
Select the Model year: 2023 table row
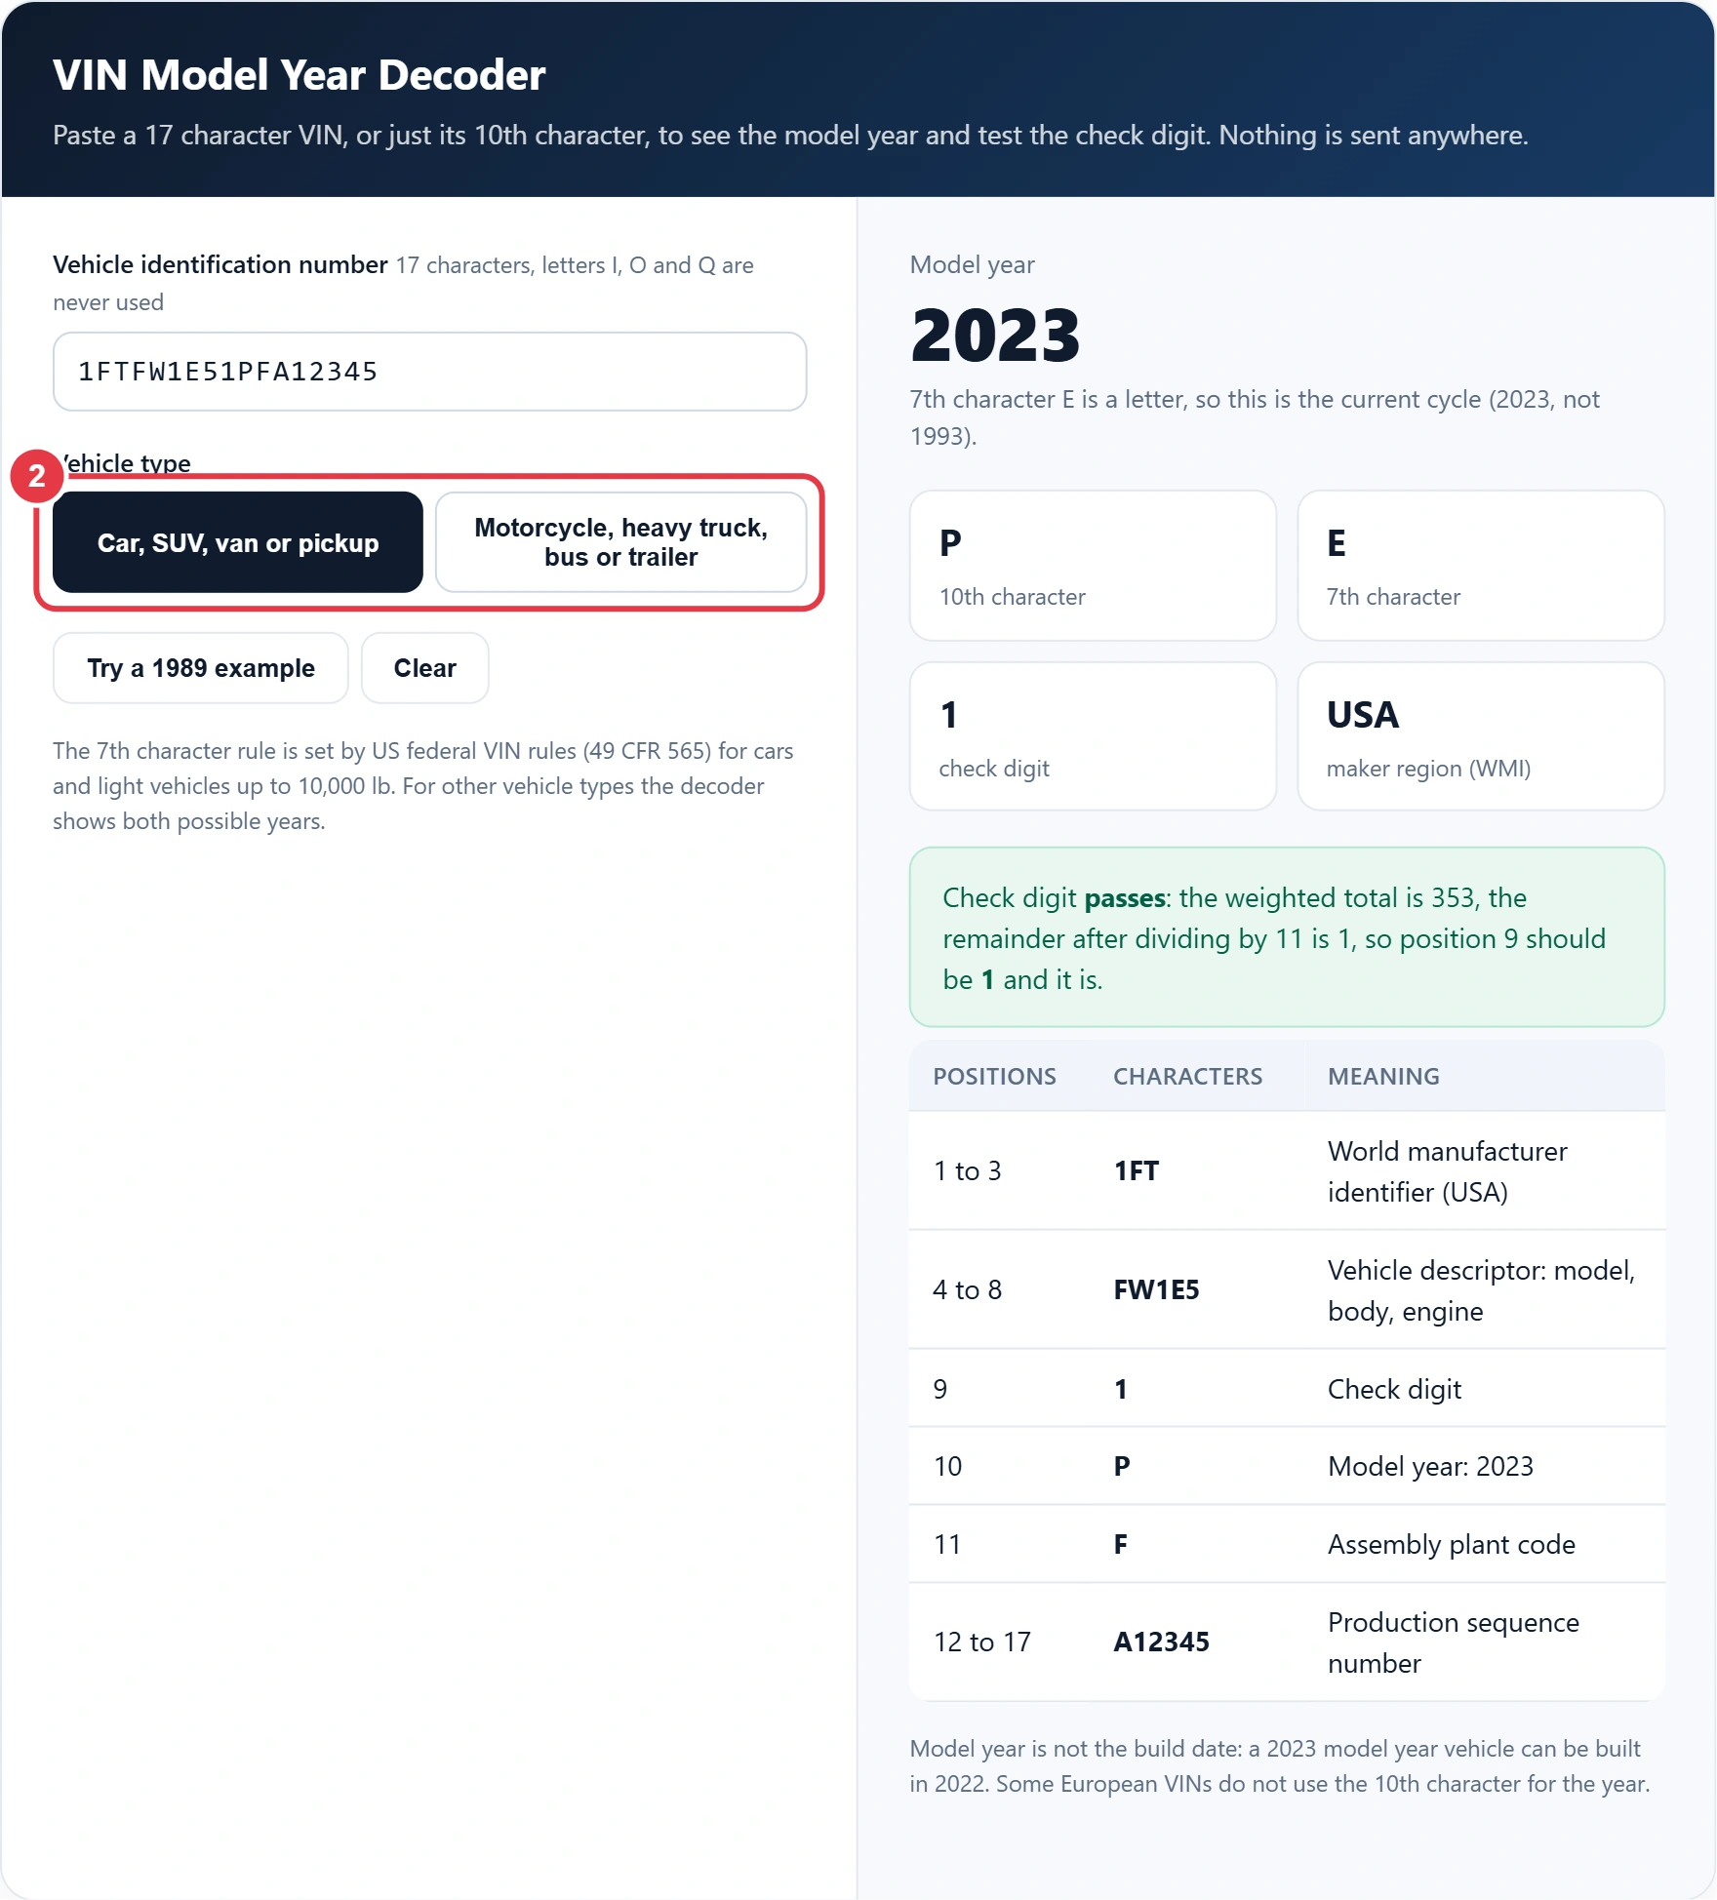pyautogui.click(x=1287, y=1466)
